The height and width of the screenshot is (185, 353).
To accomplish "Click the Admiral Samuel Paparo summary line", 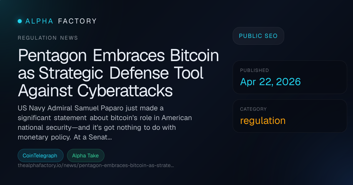I will point(91,108).
